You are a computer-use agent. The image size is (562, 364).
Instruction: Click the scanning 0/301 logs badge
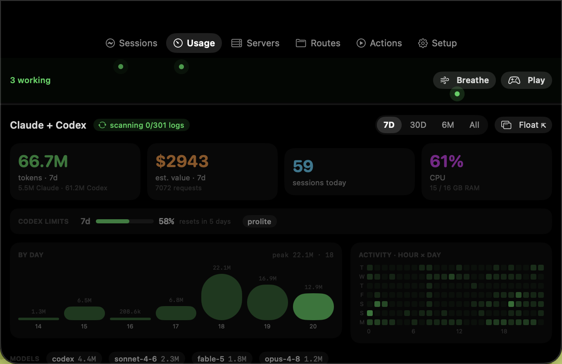pyautogui.click(x=141, y=125)
